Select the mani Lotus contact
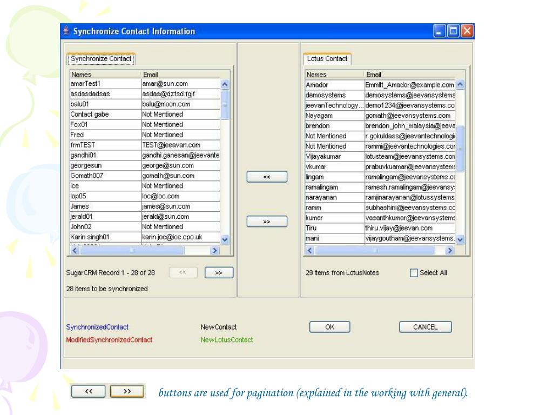Image resolution: width=553 pixels, height=415 pixels. pos(380,238)
